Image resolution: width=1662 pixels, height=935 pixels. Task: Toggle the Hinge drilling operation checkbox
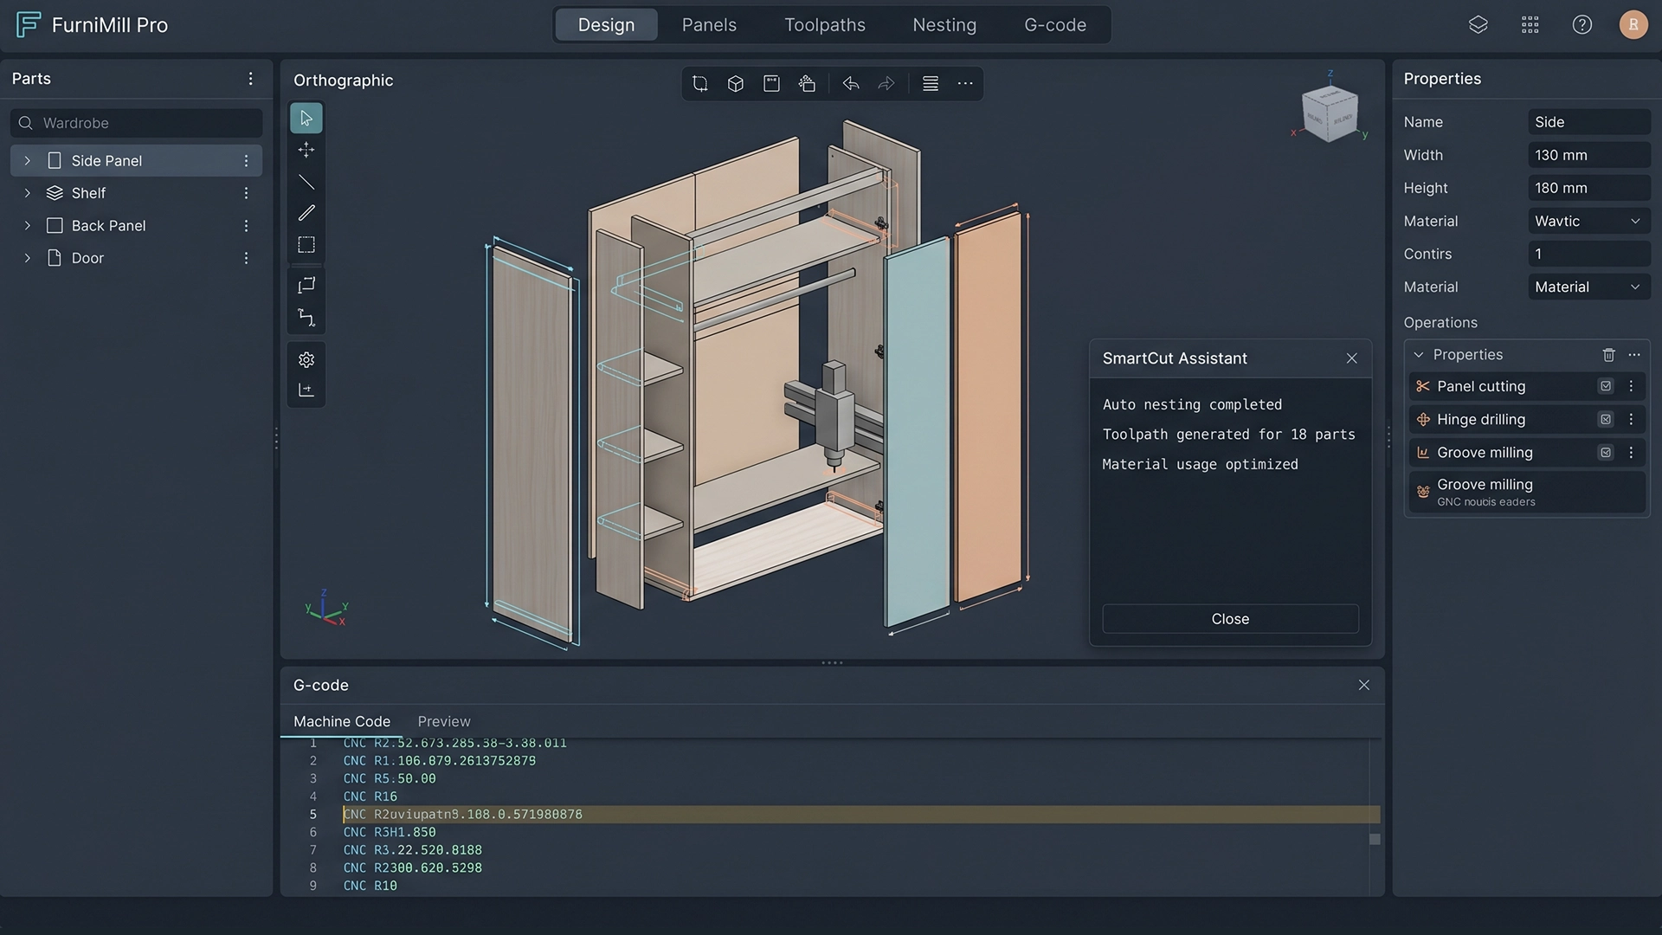click(1606, 419)
